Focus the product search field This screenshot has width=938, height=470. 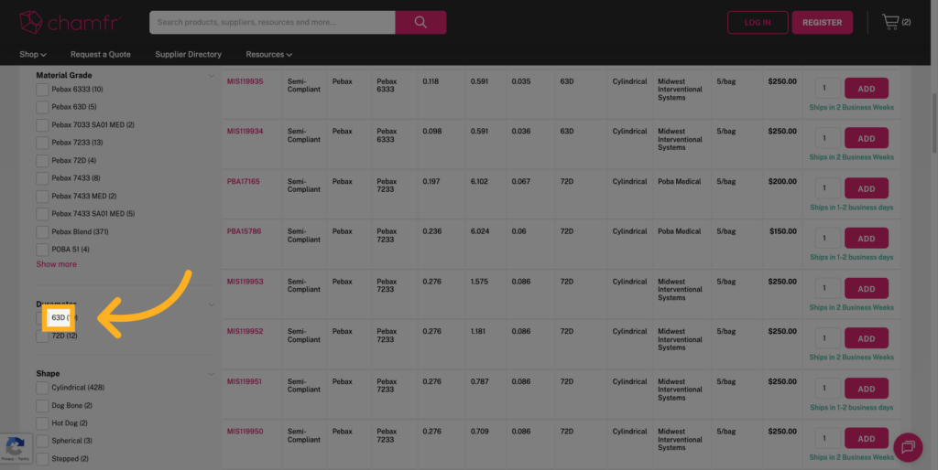272,22
